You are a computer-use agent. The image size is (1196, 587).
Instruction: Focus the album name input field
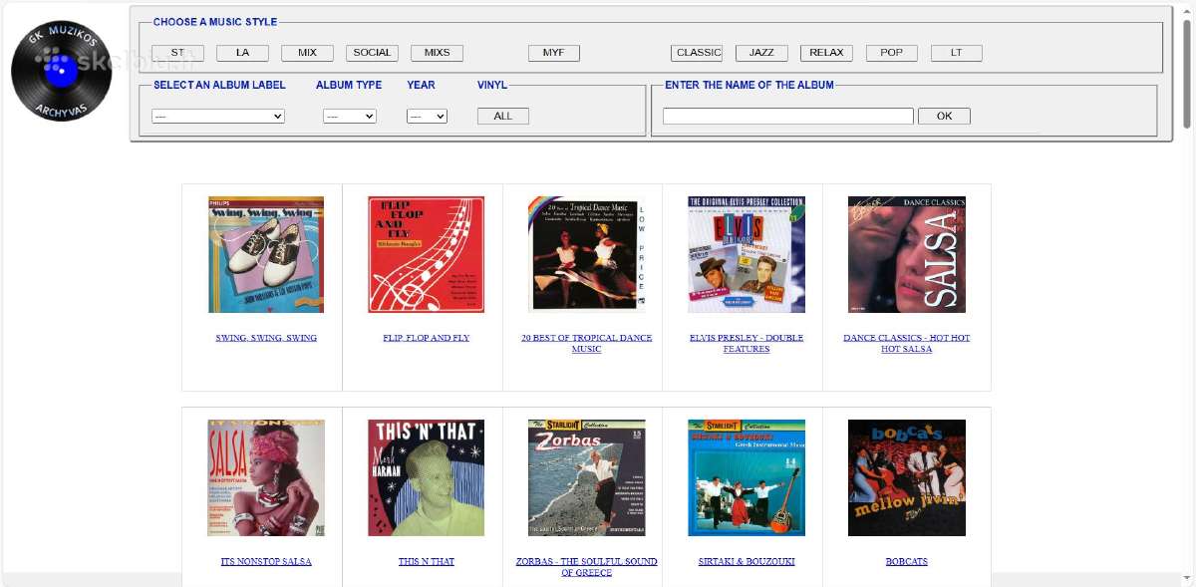[788, 116]
